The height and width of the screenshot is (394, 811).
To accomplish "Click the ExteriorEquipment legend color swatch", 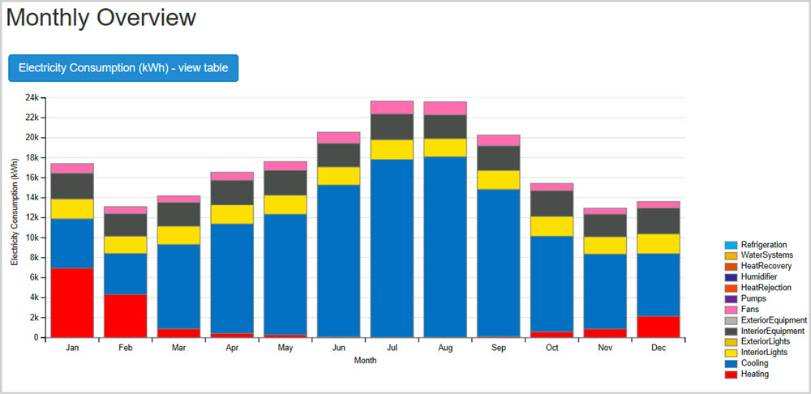I will [x=731, y=320].
